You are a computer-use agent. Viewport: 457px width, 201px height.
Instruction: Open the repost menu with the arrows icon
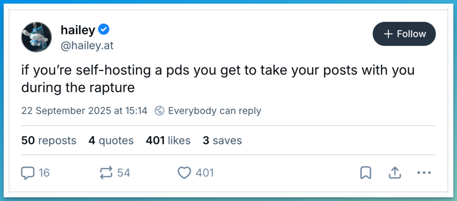click(106, 173)
